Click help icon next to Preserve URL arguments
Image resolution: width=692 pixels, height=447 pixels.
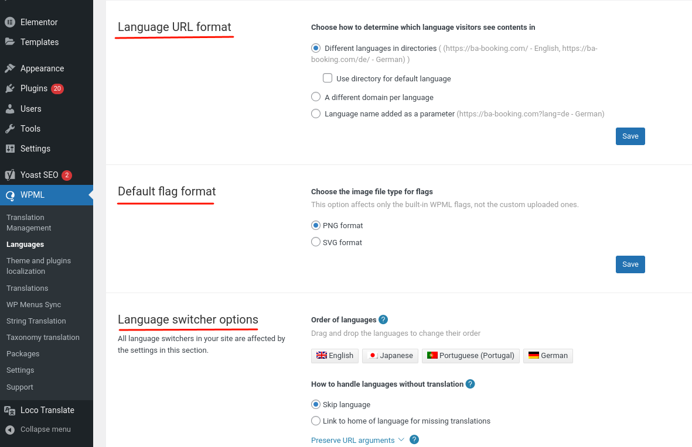point(414,440)
